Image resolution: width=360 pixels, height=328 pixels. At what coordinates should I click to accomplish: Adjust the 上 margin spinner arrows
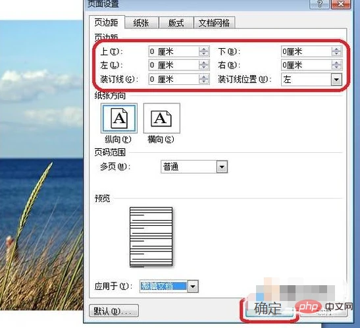(x=204, y=51)
